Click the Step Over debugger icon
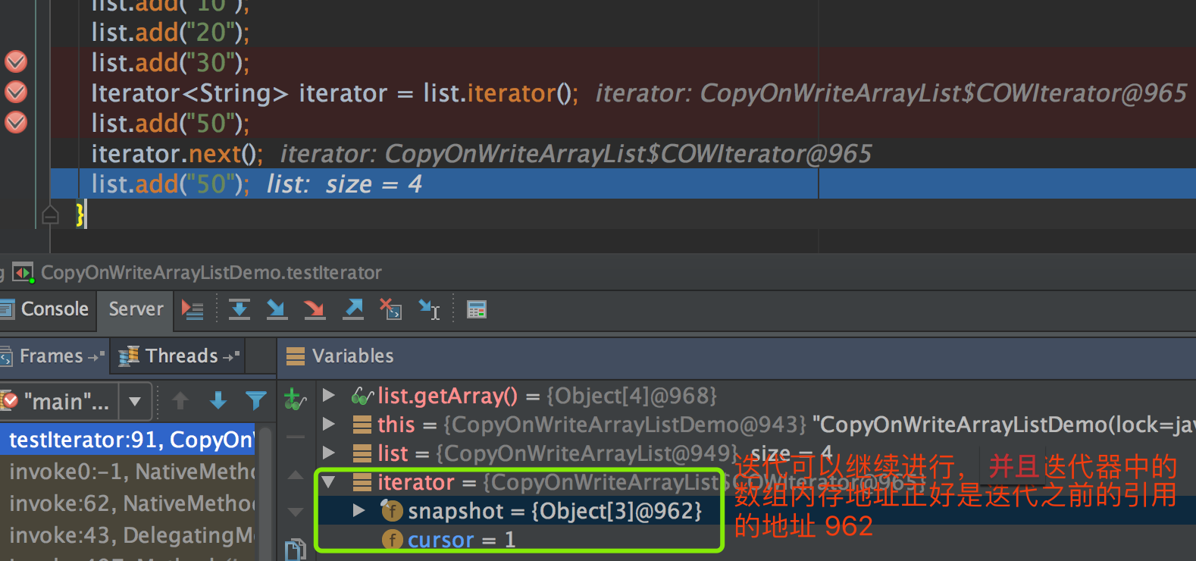The height and width of the screenshot is (561, 1196). pyautogui.click(x=240, y=309)
